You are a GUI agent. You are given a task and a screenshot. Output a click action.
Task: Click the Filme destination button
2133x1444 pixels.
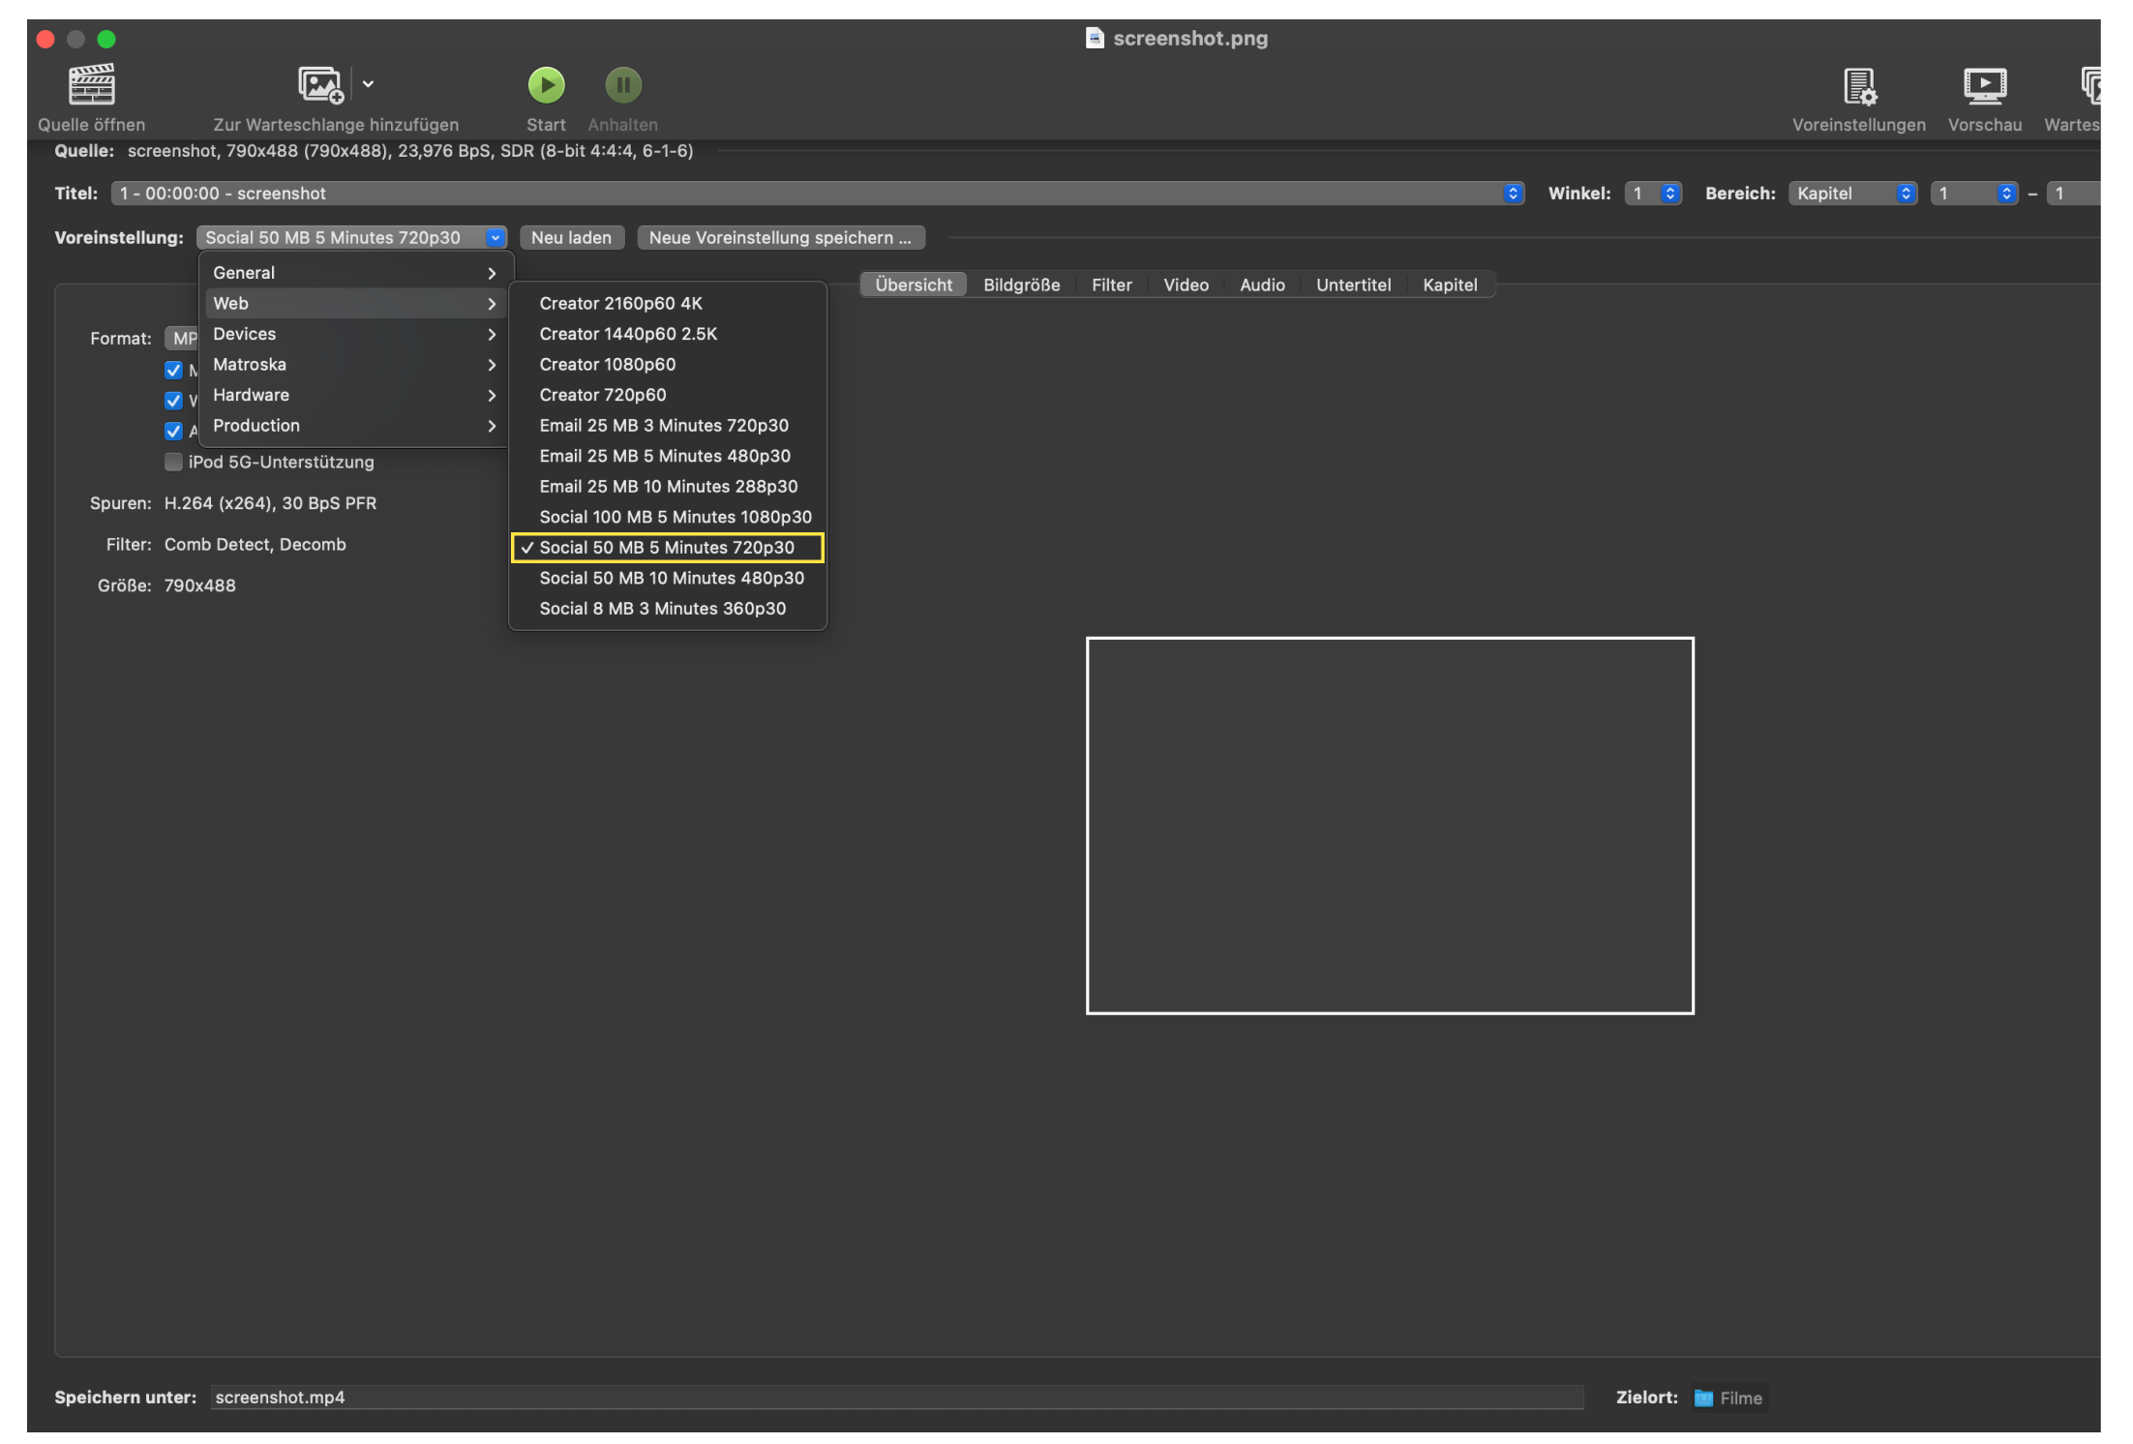point(1730,1398)
